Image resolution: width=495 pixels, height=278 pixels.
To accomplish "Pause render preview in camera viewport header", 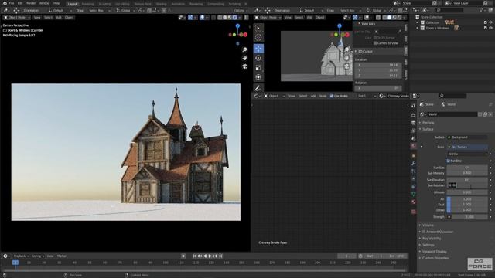I will 246,17.
